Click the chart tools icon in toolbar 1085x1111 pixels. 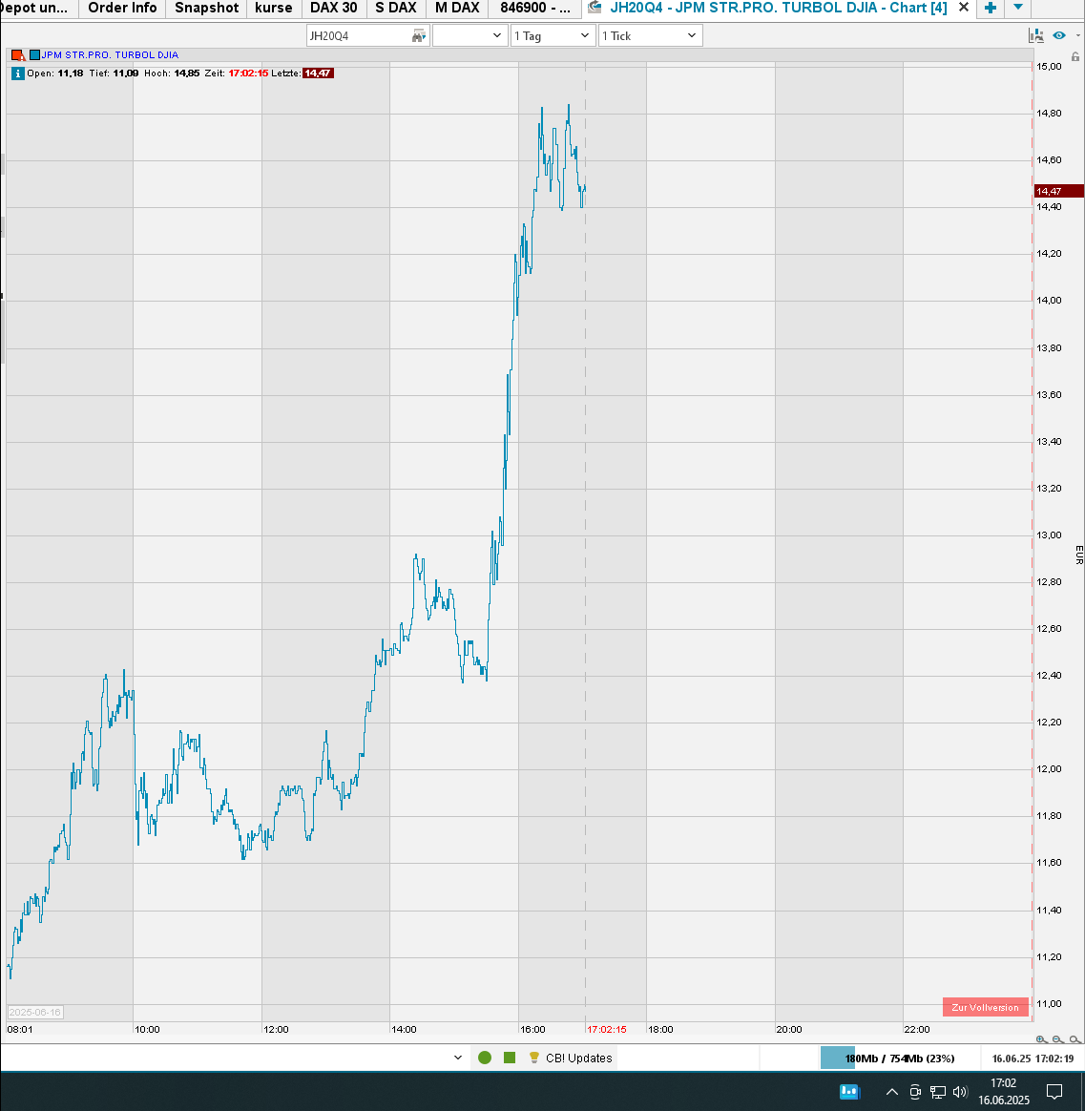pos(1036,35)
